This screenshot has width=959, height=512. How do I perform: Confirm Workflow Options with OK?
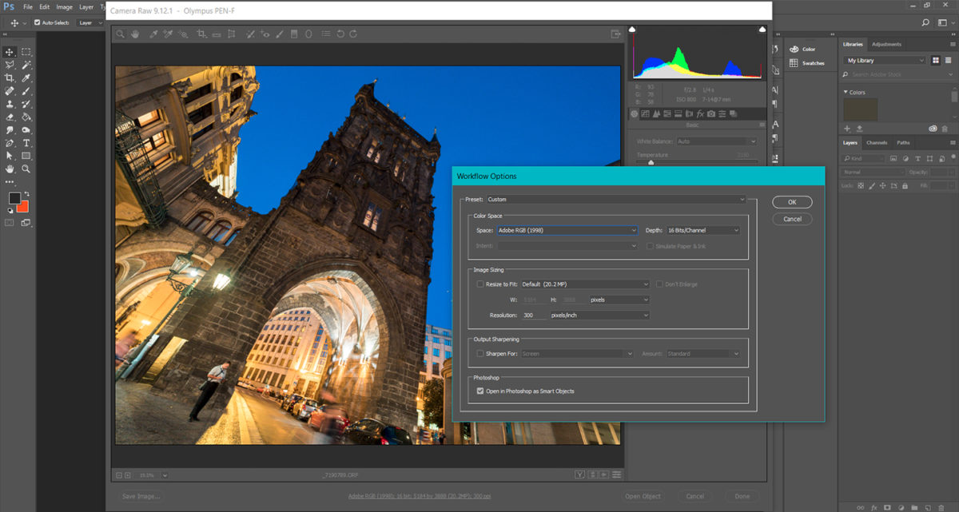tap(792, 202)
